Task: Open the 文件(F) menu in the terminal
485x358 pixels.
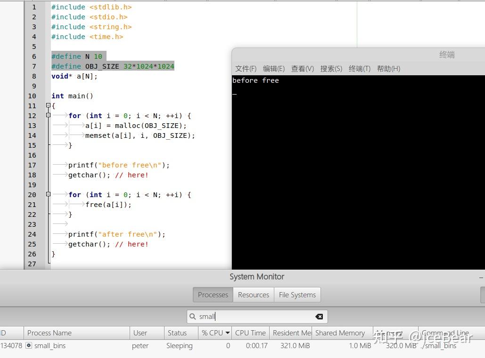Action: click(246, 69)
